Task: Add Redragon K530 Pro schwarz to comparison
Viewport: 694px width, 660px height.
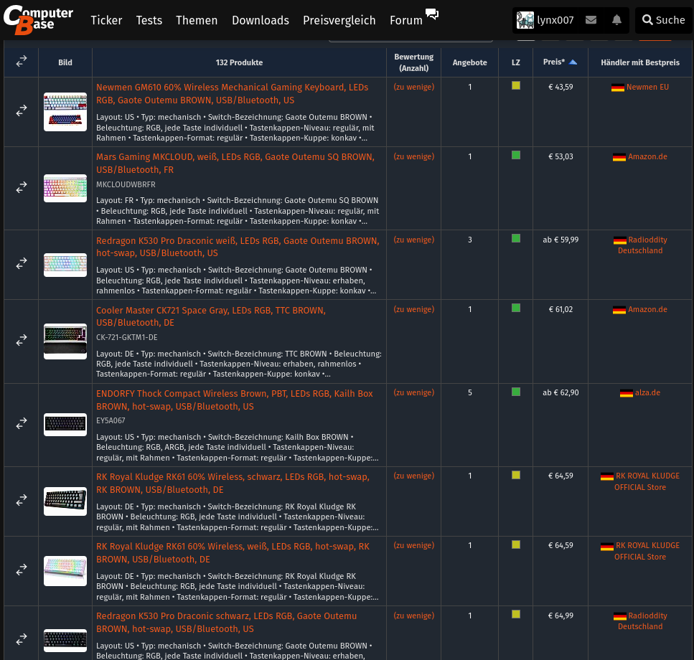Action: (22, 639)
